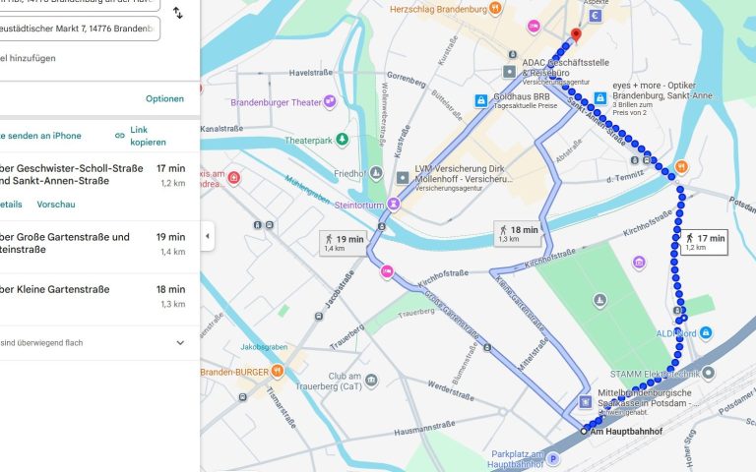Click the Branden-BURGER restaurant icon
Screen dimensions: 756x472
coord(278,372)
